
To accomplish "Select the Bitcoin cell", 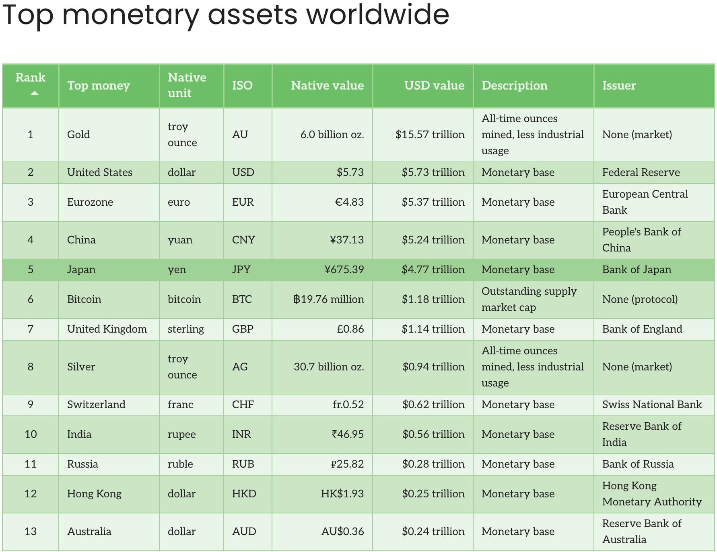I will coord(109,299).
